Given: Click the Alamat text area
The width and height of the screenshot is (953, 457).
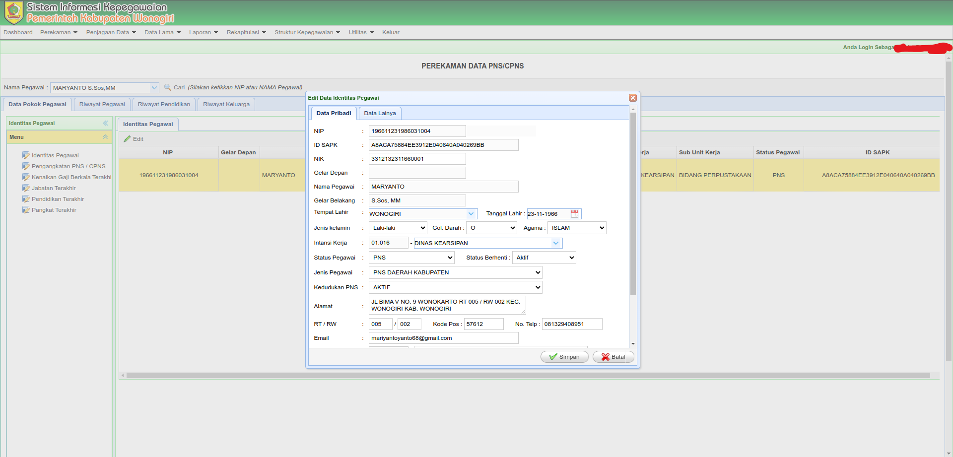Looking at the screenshot, I should click(447, 305).
